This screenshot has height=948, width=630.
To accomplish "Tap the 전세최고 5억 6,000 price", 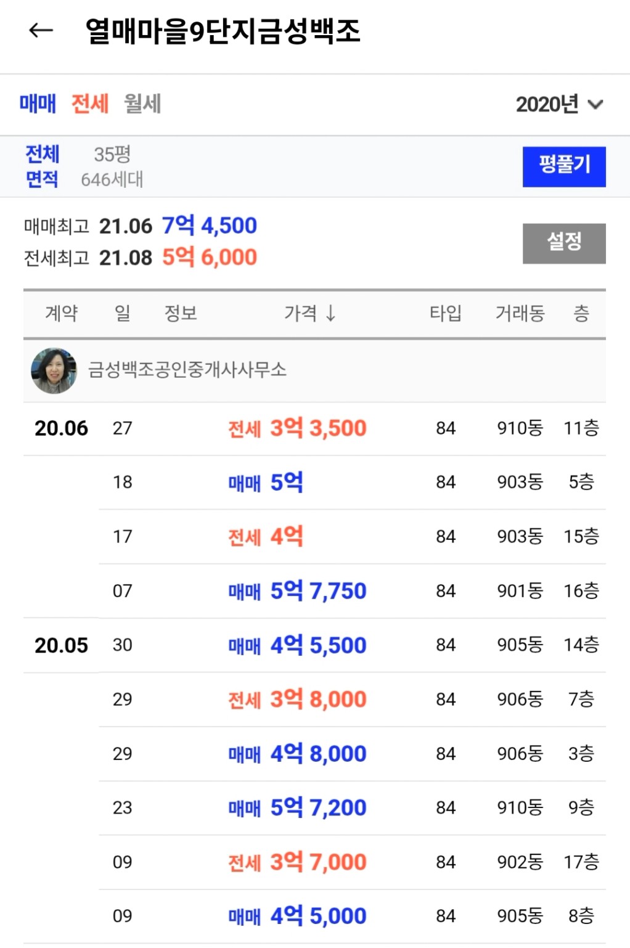I will 209,257.
